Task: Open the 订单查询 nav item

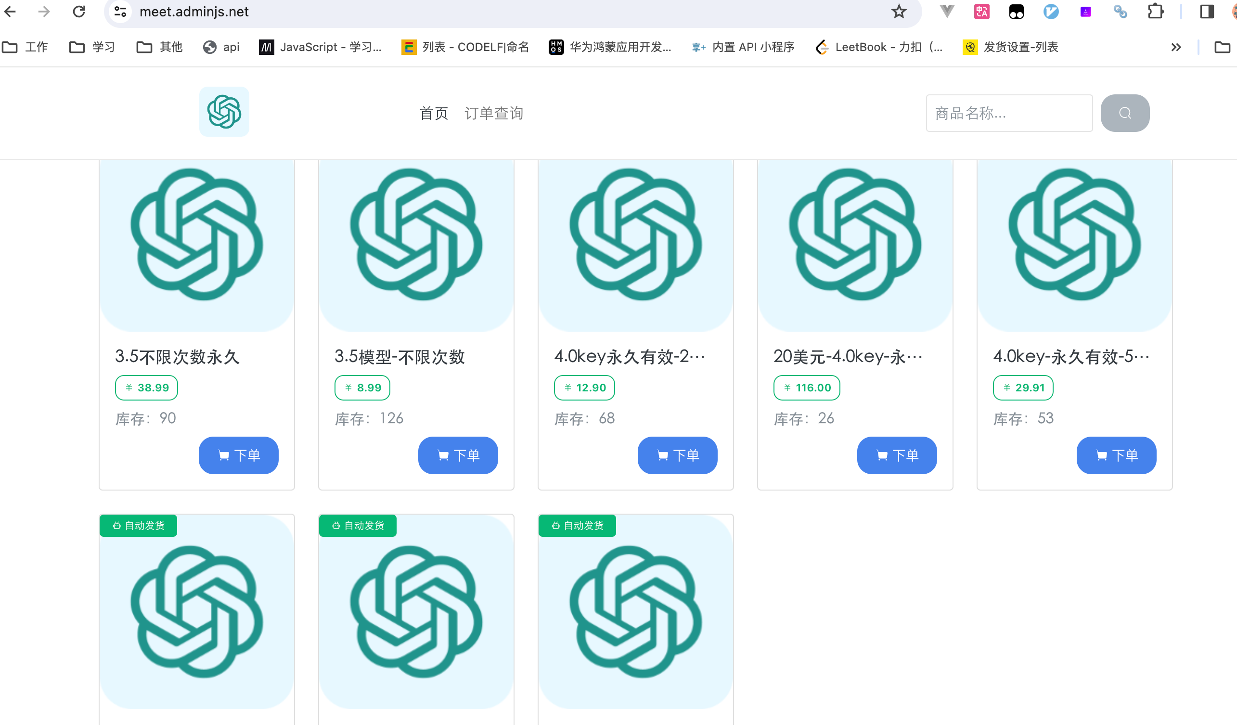Action: click(493, 114)
